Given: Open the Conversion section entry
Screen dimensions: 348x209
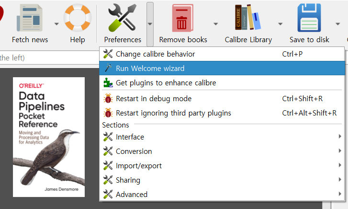Looking at the screenshot, I should (222, 151).
